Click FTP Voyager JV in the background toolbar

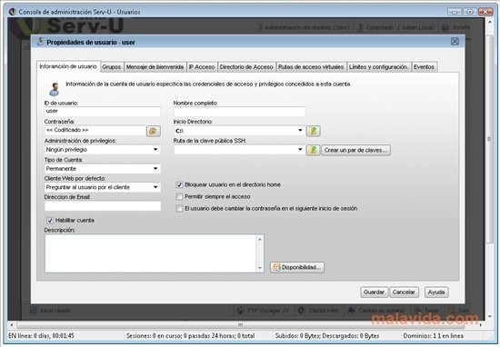(x=264, y=311)
